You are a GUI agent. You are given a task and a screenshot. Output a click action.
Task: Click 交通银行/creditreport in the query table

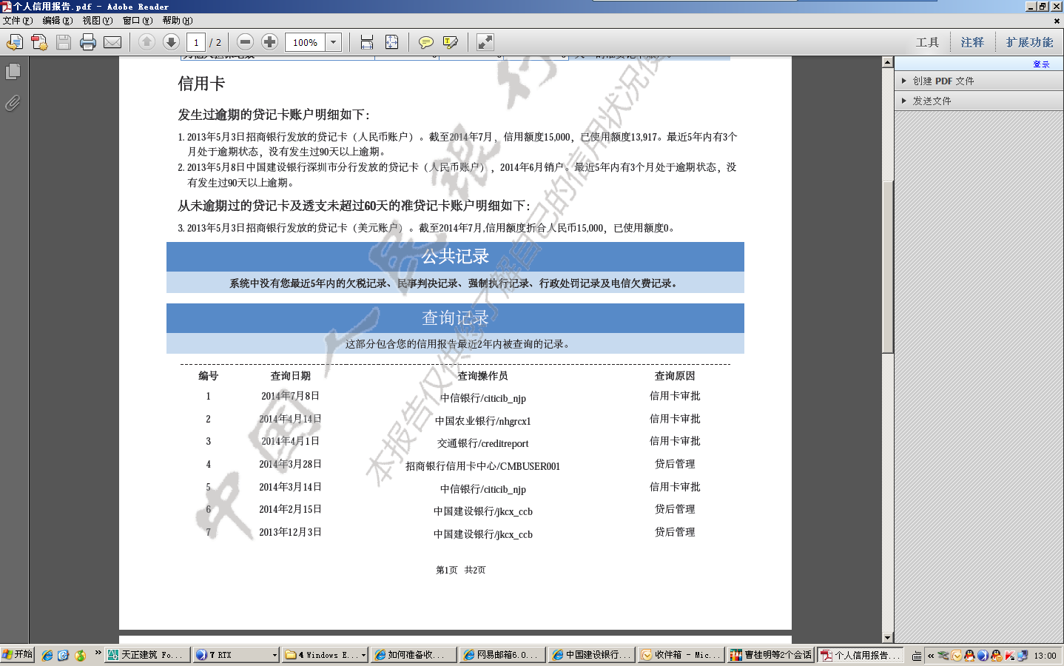point(483,443)
